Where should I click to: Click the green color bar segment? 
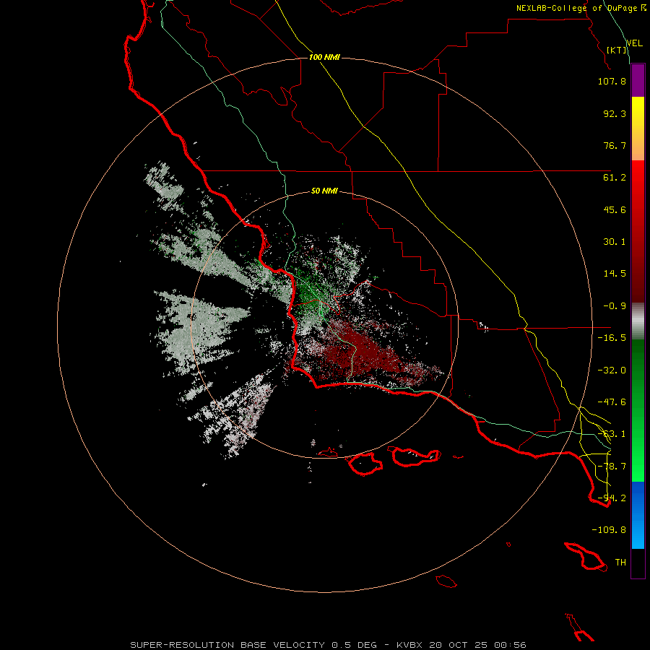point(638,410)
